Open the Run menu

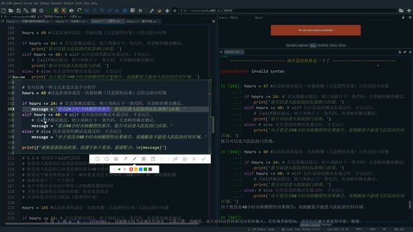click(x=36, y=3)
